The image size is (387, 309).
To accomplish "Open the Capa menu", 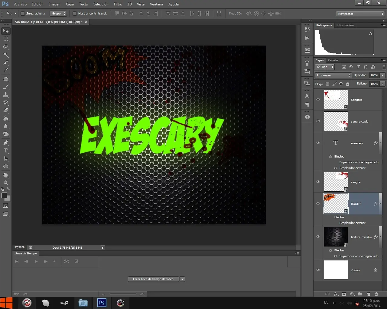I will pyautogui.click(x=70, y=4).
